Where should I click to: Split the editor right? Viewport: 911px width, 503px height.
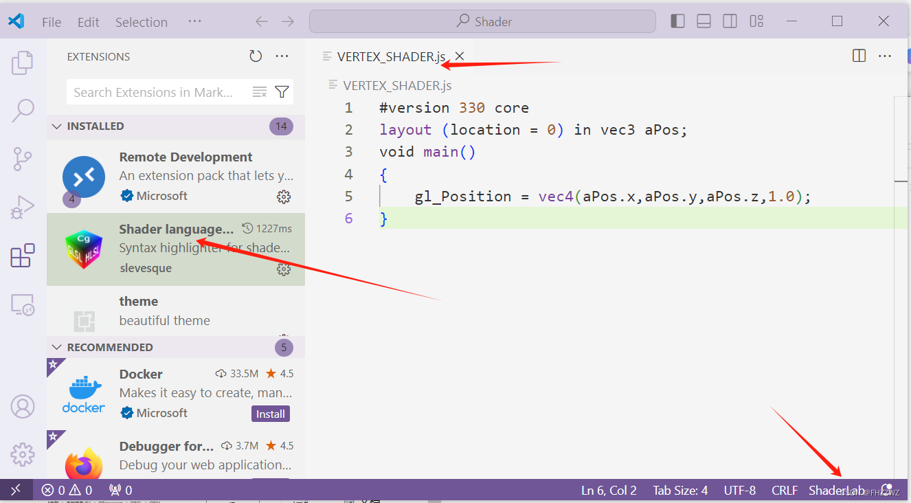tap(859, 56)
